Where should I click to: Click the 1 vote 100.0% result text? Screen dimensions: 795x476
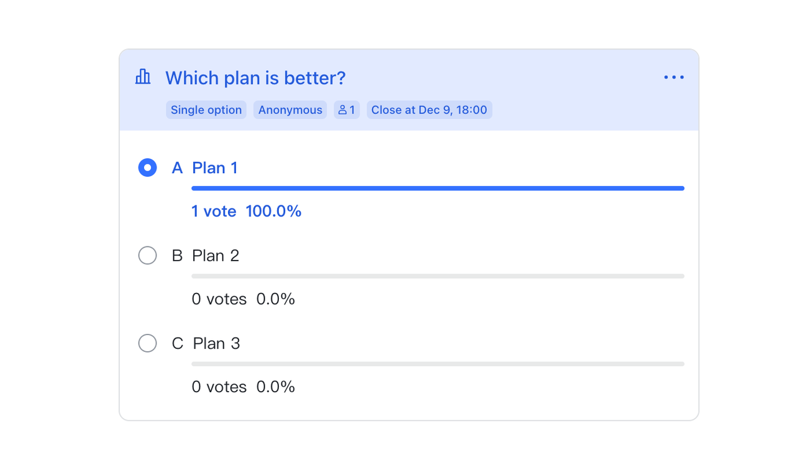(x=246, y=211)
